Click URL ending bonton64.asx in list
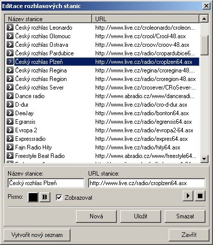 142,113
